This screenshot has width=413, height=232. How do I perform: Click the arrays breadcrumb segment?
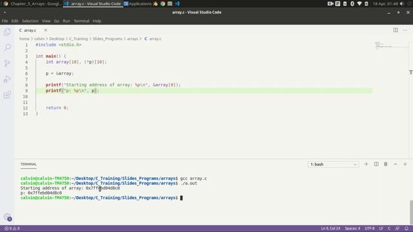point(132,39)
